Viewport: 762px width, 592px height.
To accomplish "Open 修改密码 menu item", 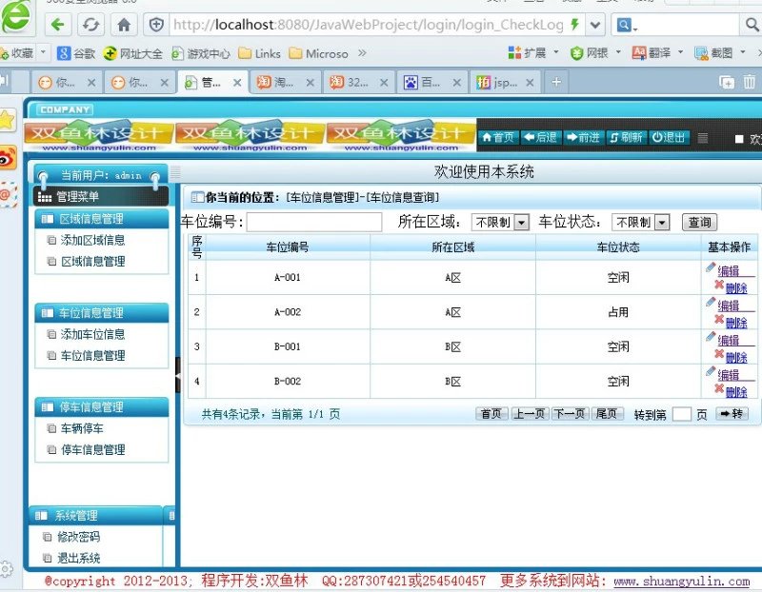I will point(78,537).
